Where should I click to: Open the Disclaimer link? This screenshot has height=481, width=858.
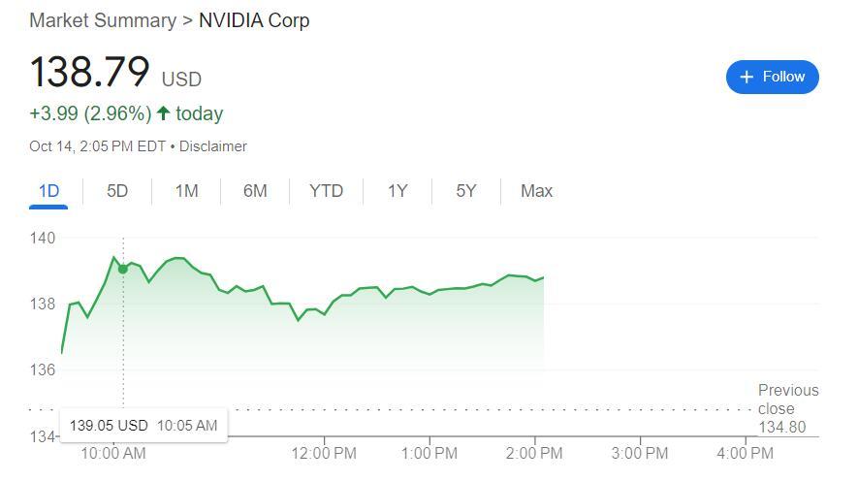213,146
